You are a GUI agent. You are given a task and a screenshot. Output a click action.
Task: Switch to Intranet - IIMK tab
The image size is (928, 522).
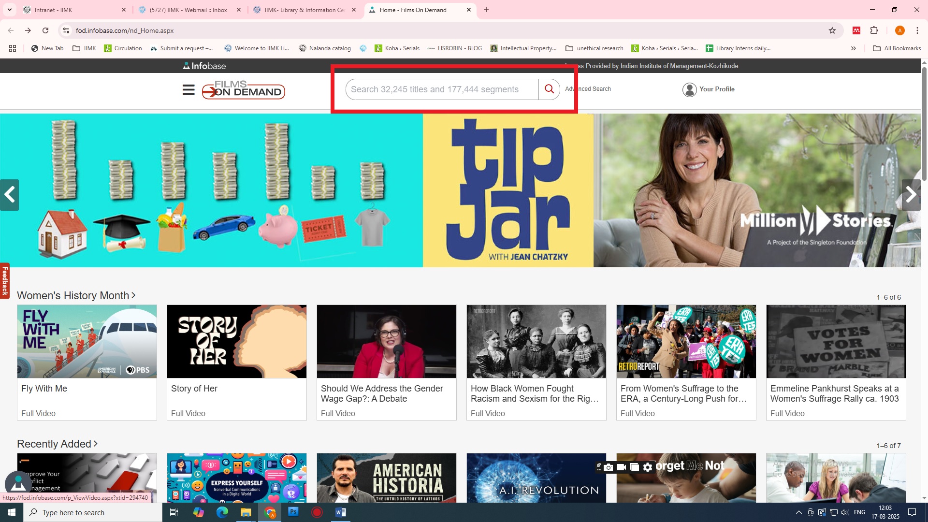point(53,10)
